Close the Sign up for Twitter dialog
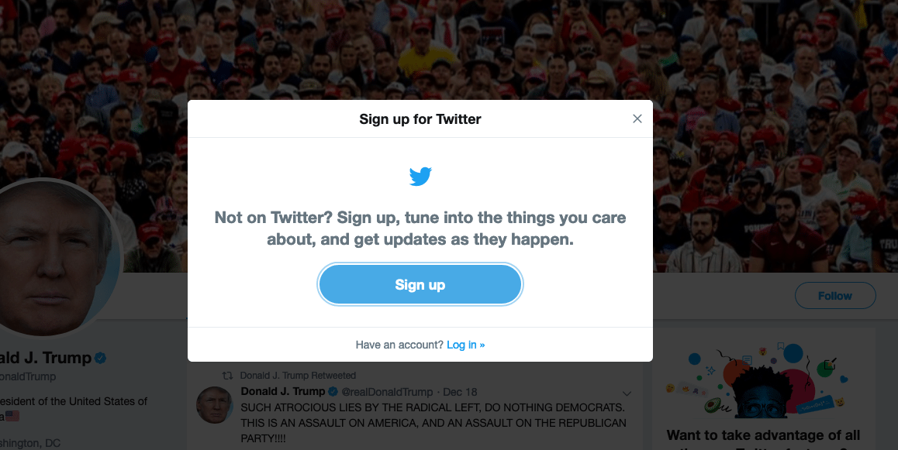 637,119
